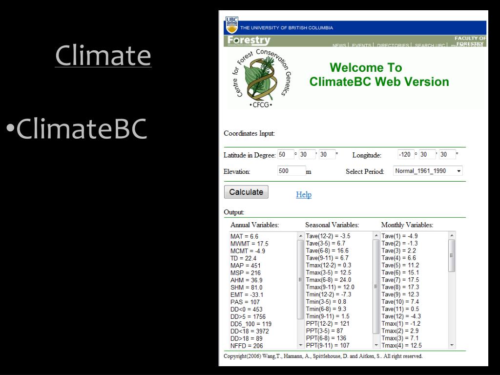The width and height of the screenshot is (500, 375).
Task: Select the 'Tave(10) = 7.4' row
Action: [400, 302]
